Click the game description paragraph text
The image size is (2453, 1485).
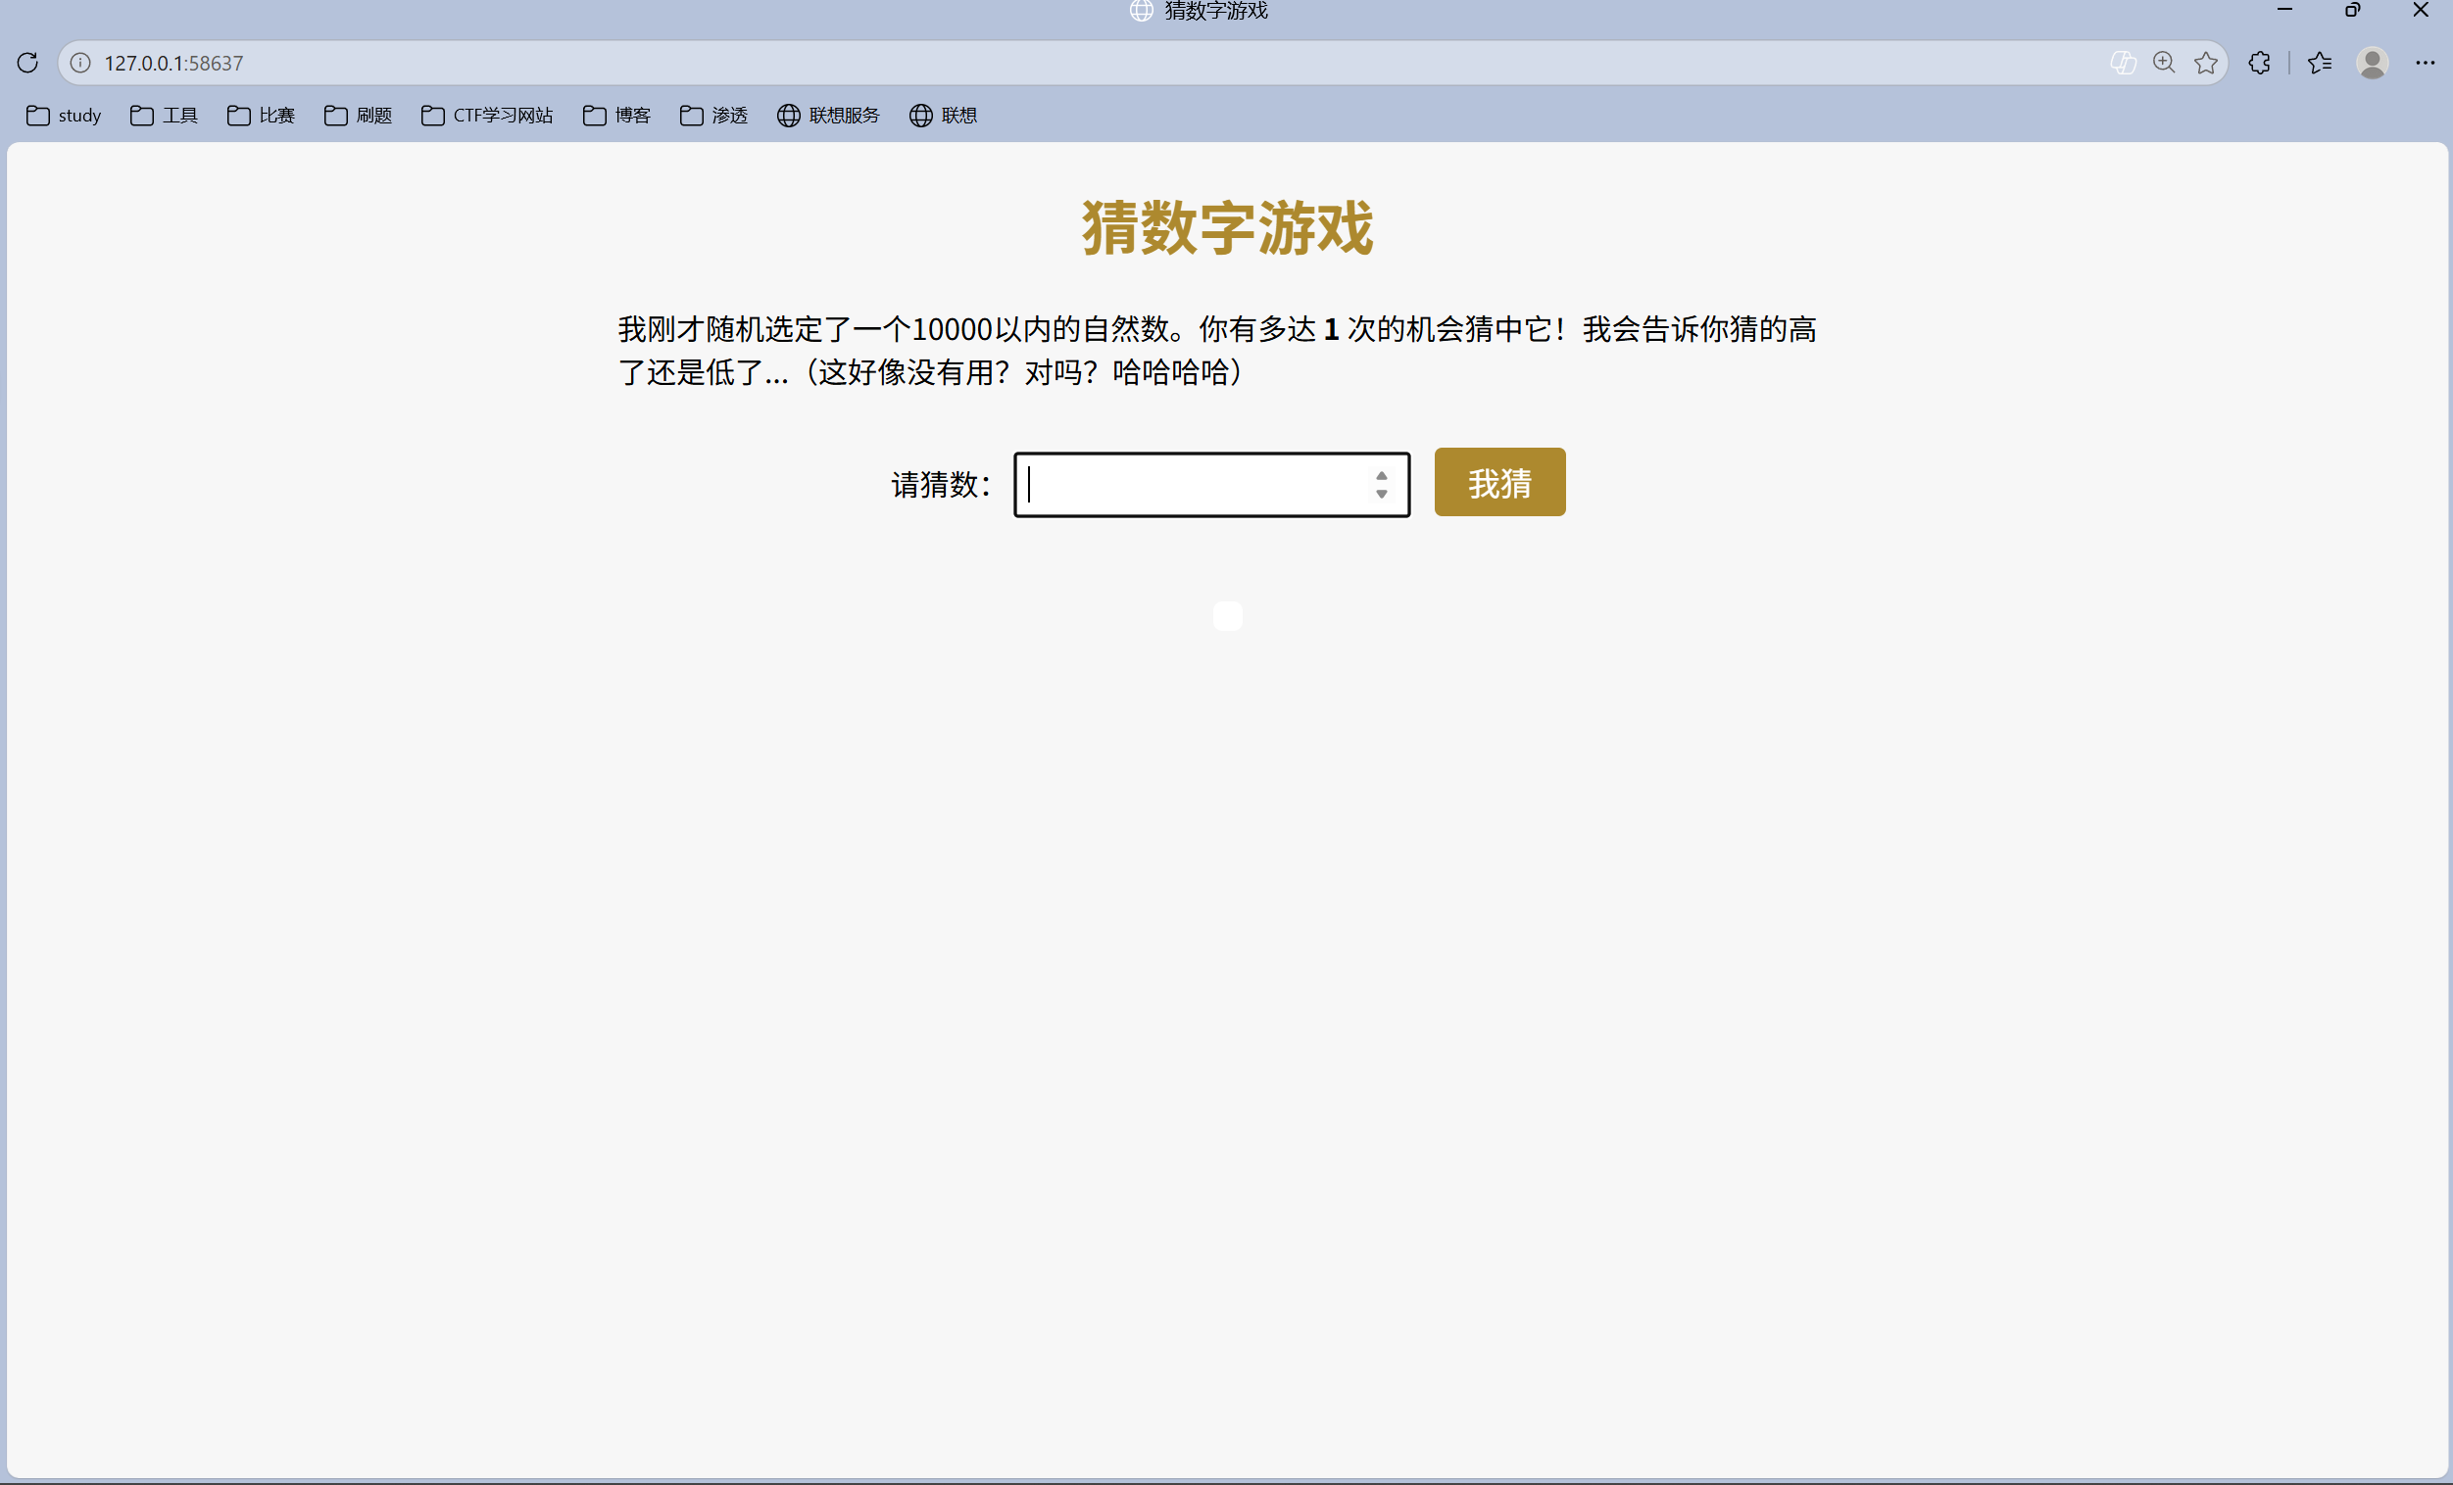[x=1216, y=351]
